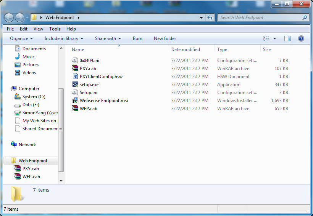
Task: Click the Refresh button next to address bar
Action: (x=210, y=18)
